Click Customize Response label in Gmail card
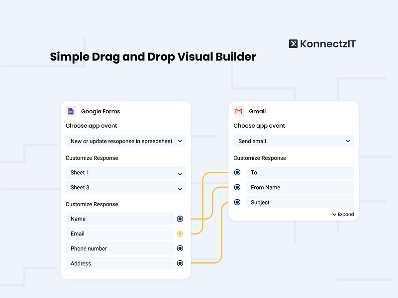The width and height of the screenshot is (398, 298). (x=260, y=158)
